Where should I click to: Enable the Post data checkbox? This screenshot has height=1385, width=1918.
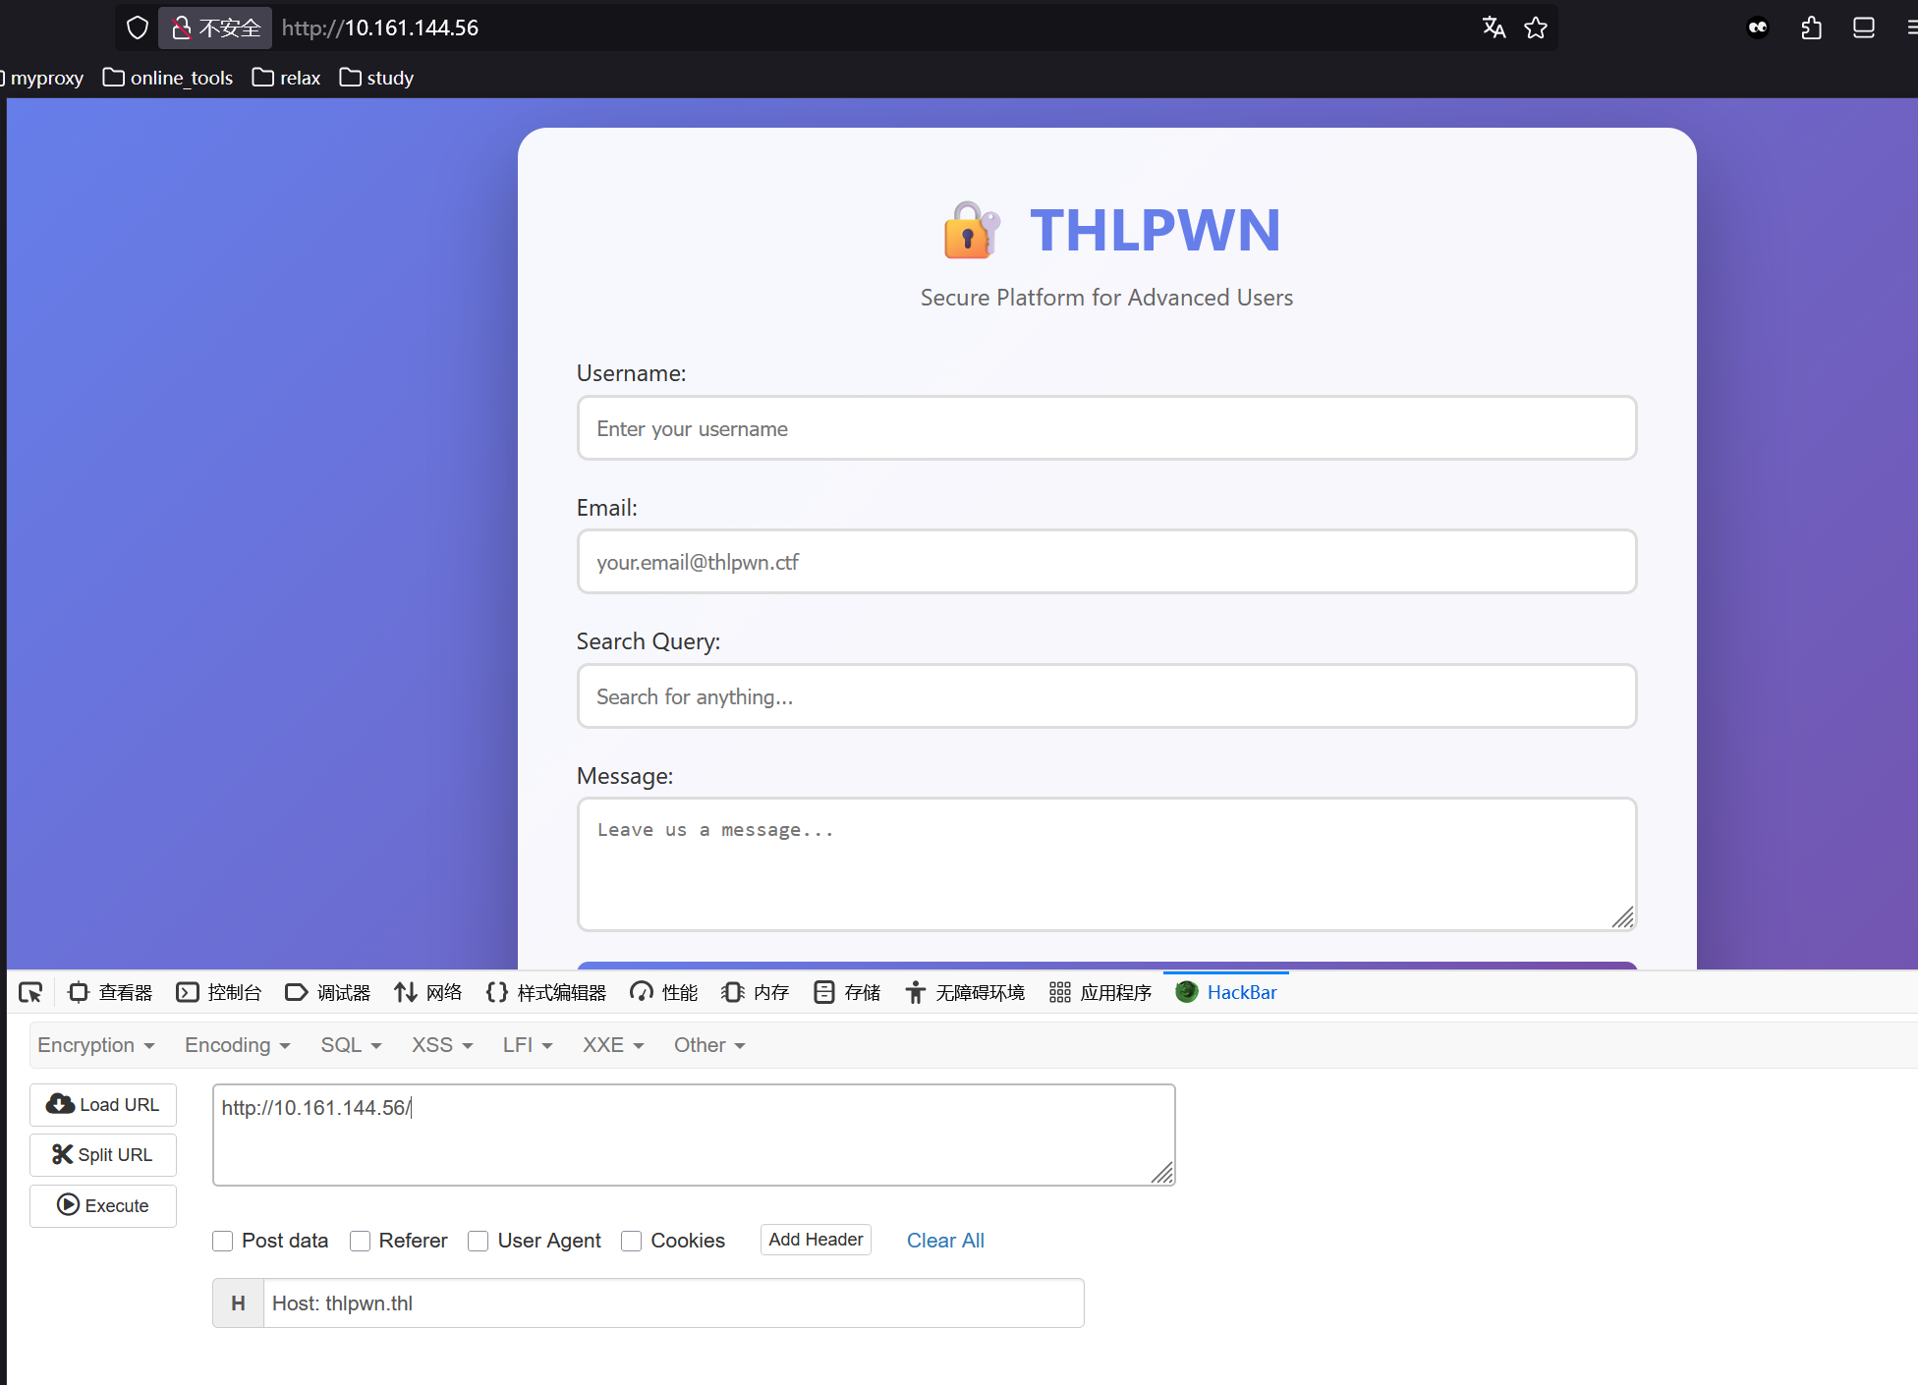pos(223,1241)
